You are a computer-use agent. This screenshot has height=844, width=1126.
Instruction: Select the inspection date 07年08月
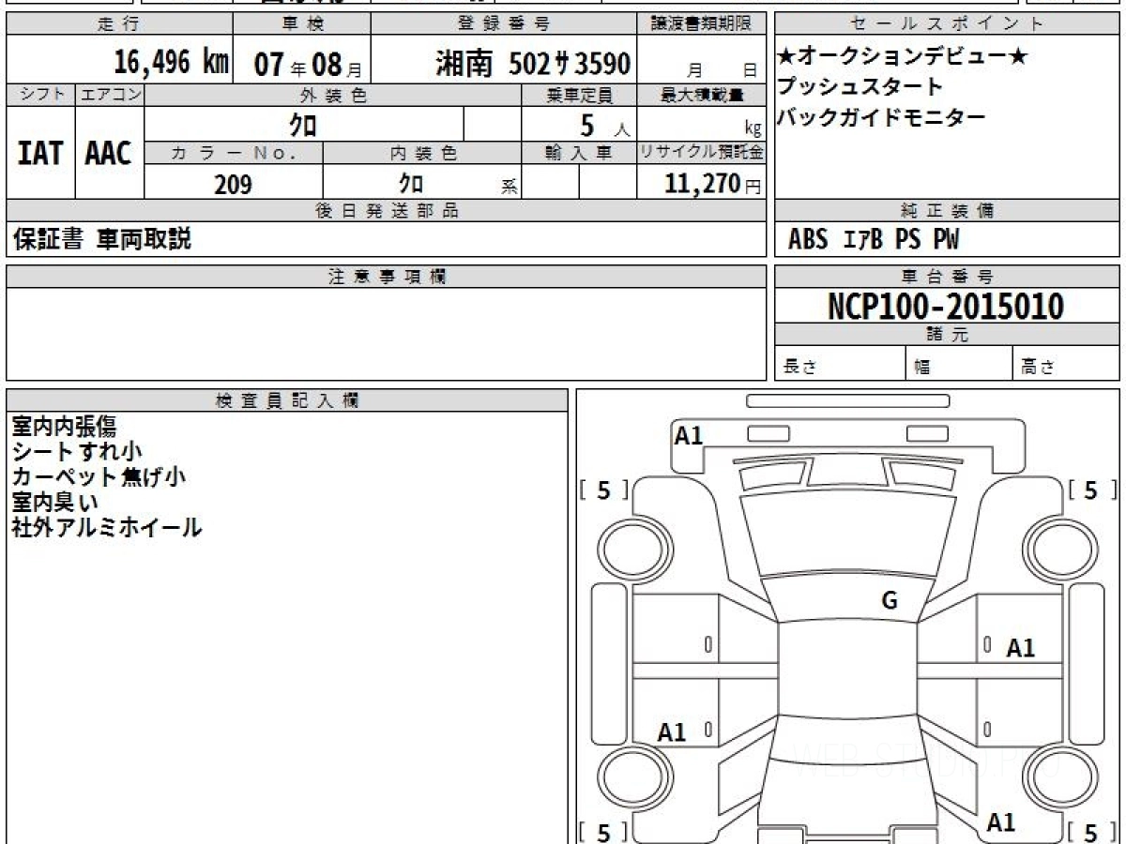pos(308,65)
